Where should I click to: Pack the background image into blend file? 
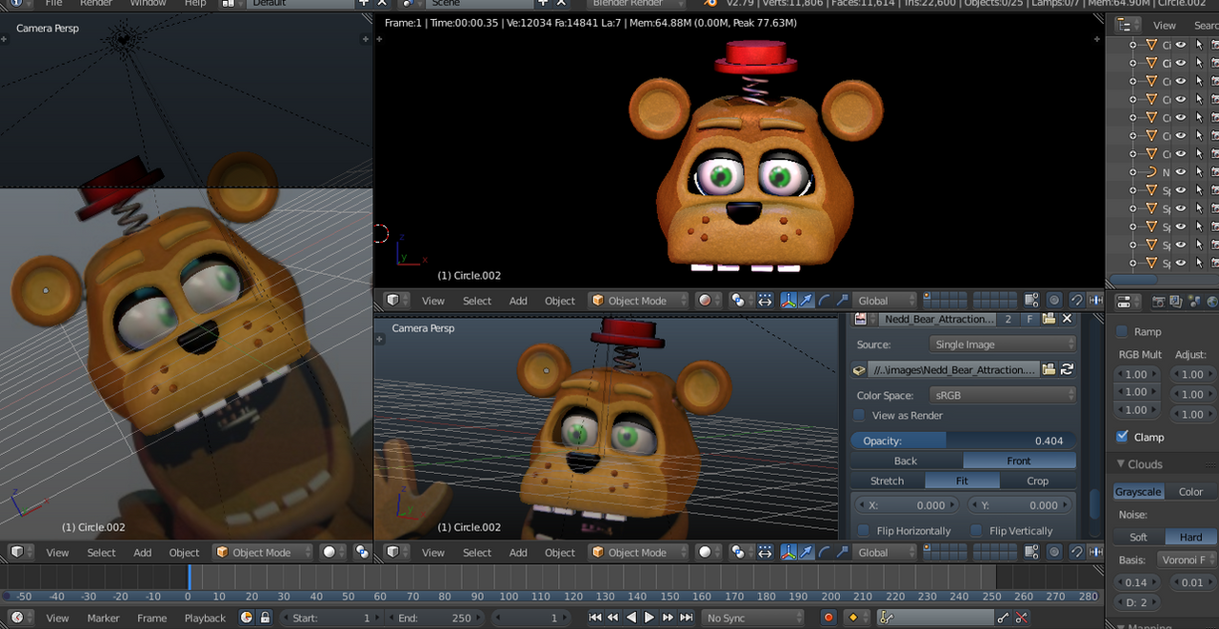(x=859, y=370)
